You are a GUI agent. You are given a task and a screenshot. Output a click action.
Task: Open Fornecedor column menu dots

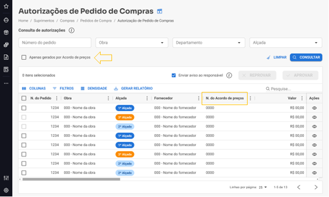(198, 98)
